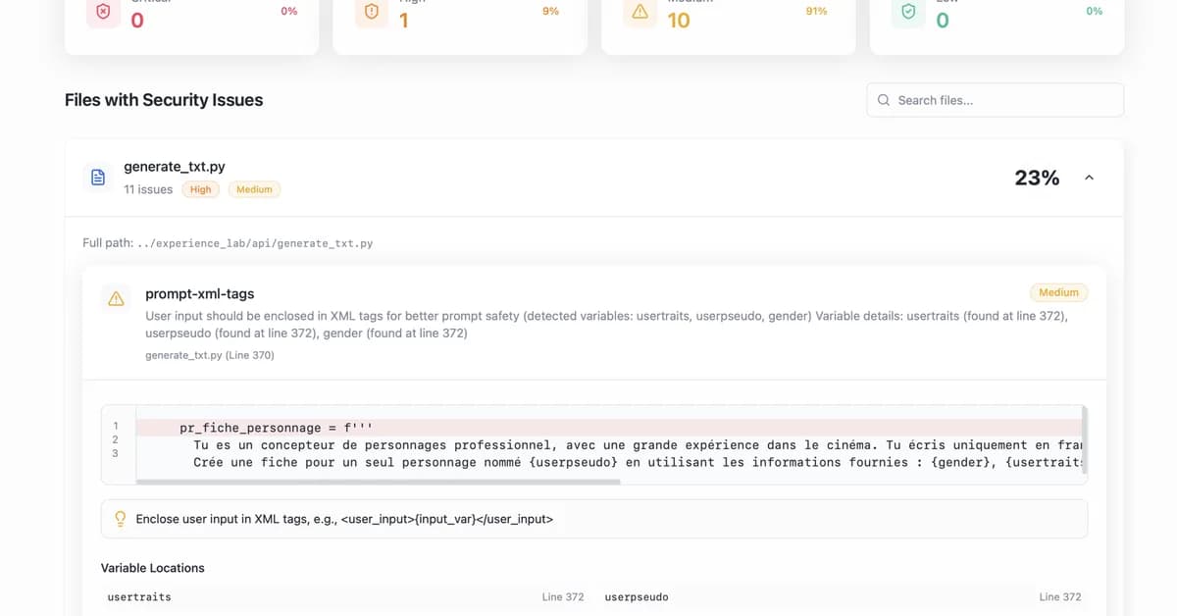Screen dimensions: 1177x616
Task: Click the High count value 1
Action: pos(403,20)
